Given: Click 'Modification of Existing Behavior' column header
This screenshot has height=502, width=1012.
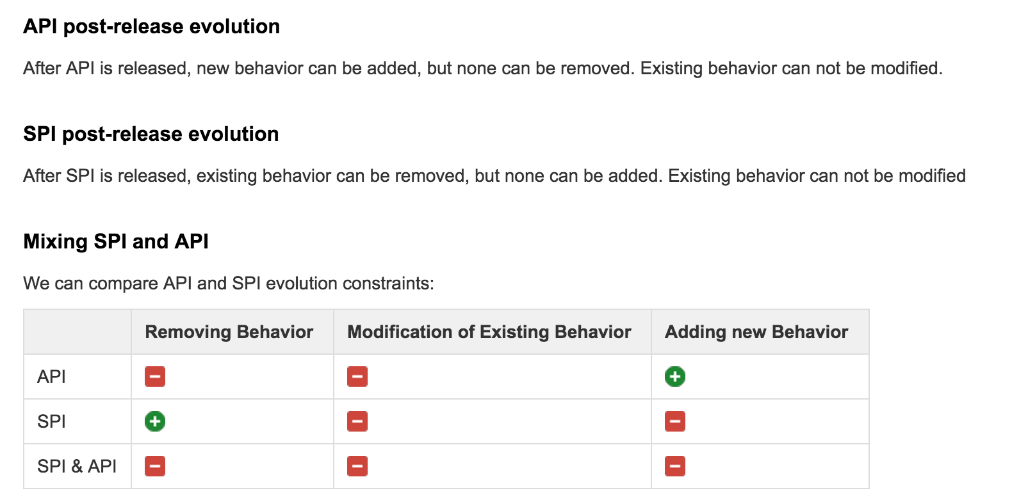Looking at the screenshot, I should pos(489,332).
